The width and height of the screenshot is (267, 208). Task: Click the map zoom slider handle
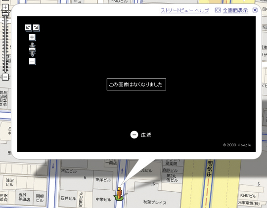5,14
